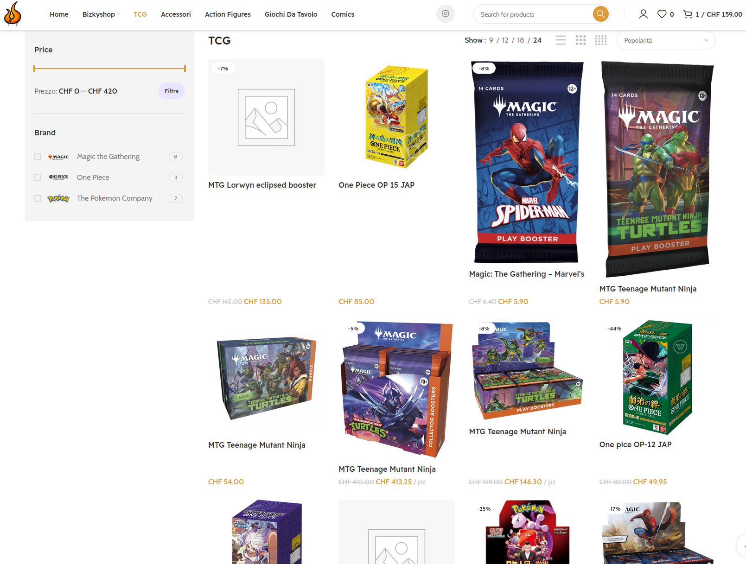The image size is (746, 564).
Task: Open the Popolarità sort dropdown
Action: point(666,40)
